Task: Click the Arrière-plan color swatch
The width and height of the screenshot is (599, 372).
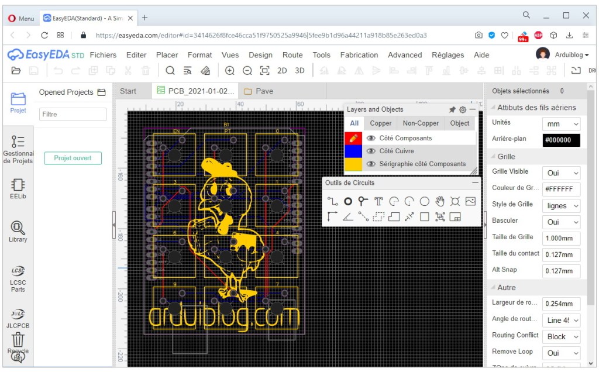Action: [561, 140]
